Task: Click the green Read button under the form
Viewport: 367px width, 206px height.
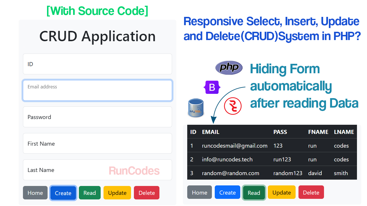Action: 89,193
